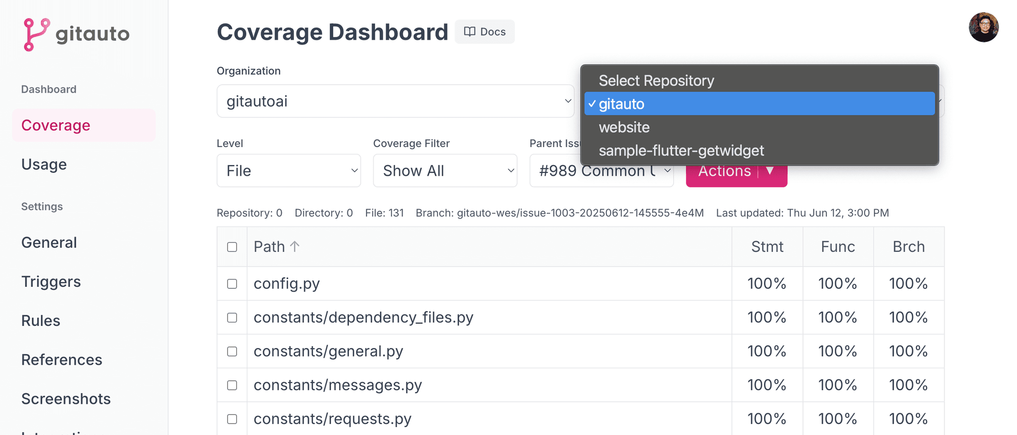Click the Path column header text

pos(269,247)
